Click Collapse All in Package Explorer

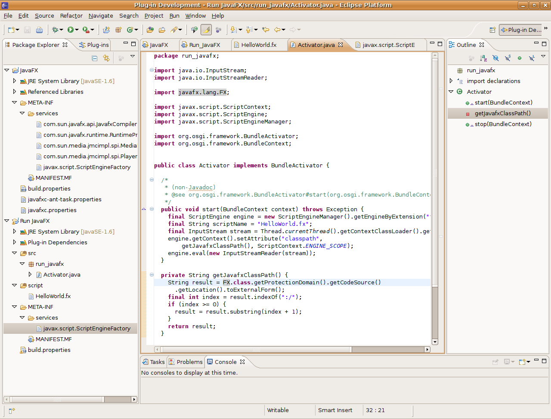[x=94, y=58]
